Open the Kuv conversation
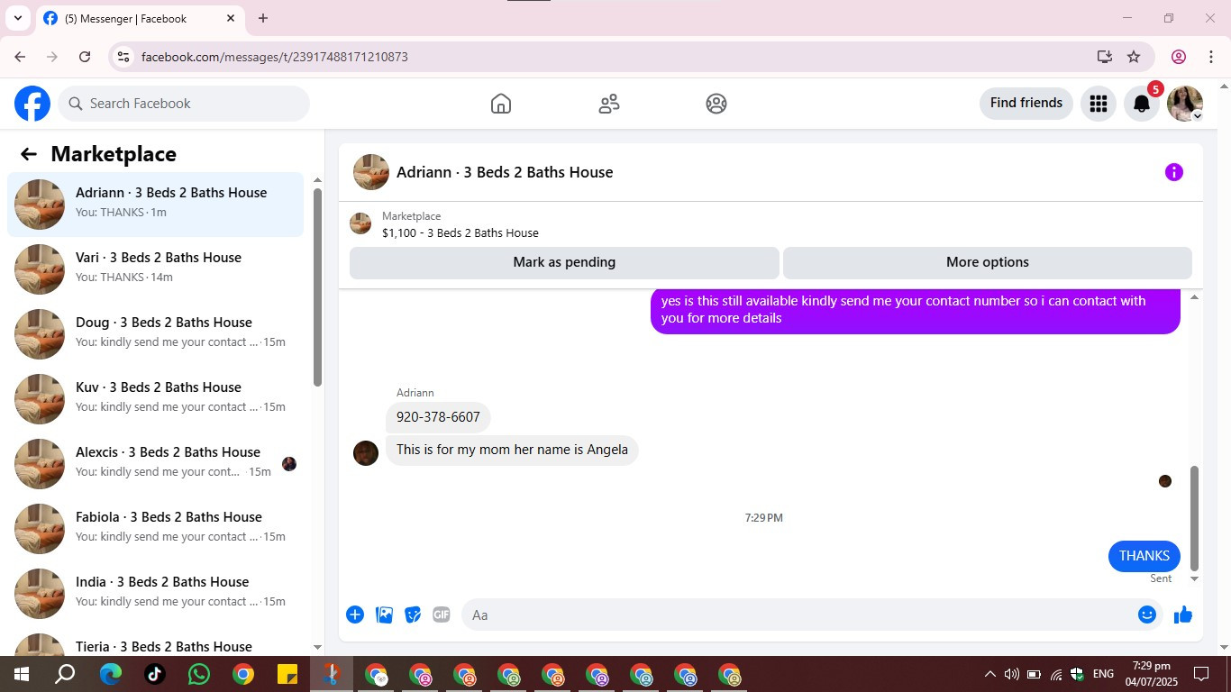 click(x=156, y=399)
